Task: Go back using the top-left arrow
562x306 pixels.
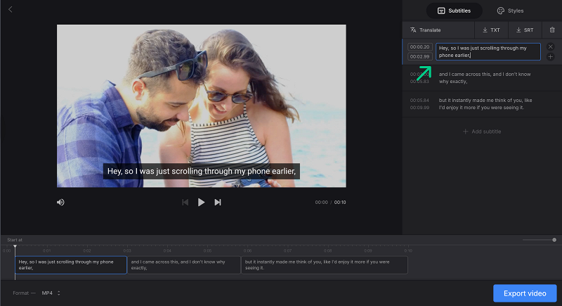Action: [x=10, y=9]
